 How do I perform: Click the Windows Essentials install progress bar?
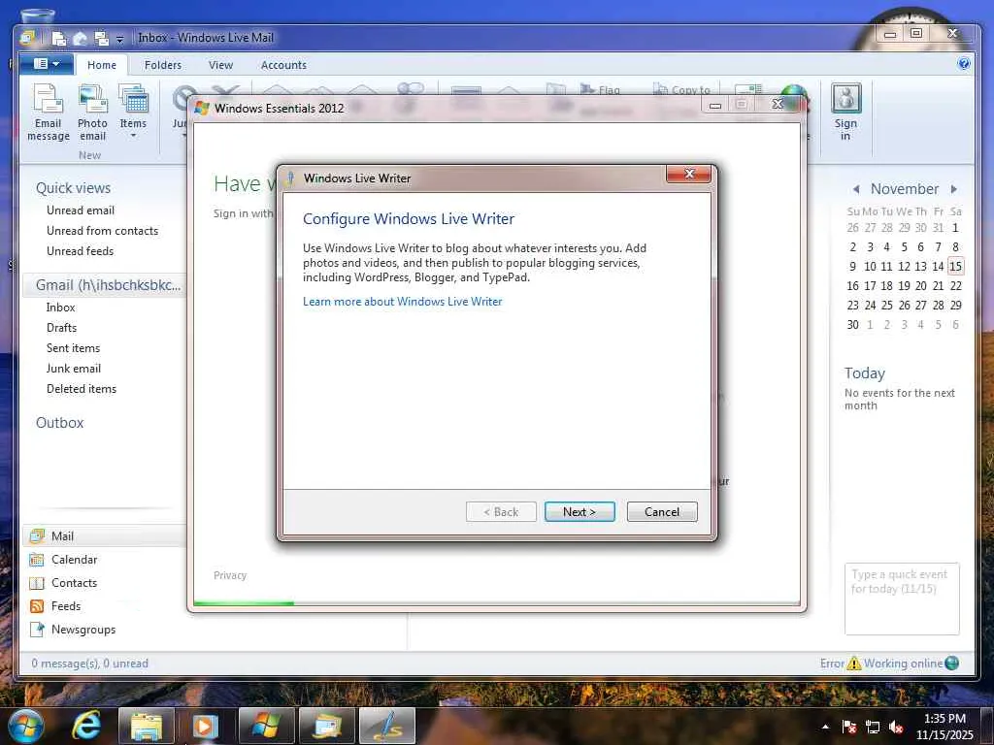tap(496, 603)
